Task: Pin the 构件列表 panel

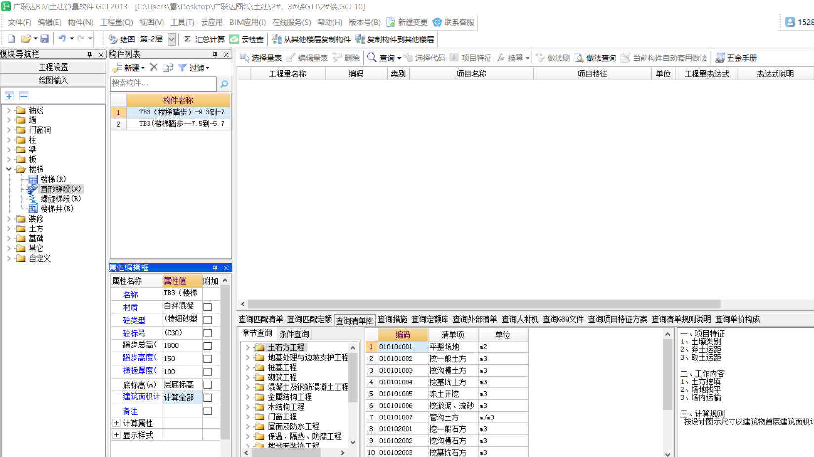Action: [x=215, y=54]
